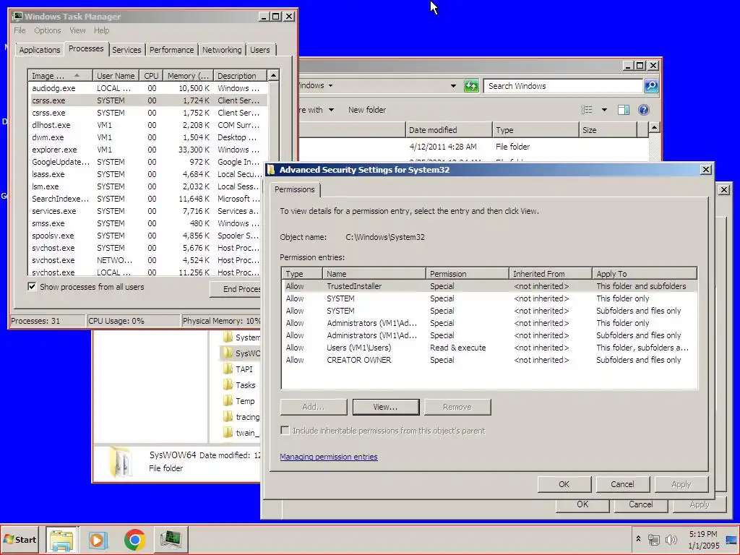
Task: Click the volume speaker tray icon
Action: coord(670,539)
